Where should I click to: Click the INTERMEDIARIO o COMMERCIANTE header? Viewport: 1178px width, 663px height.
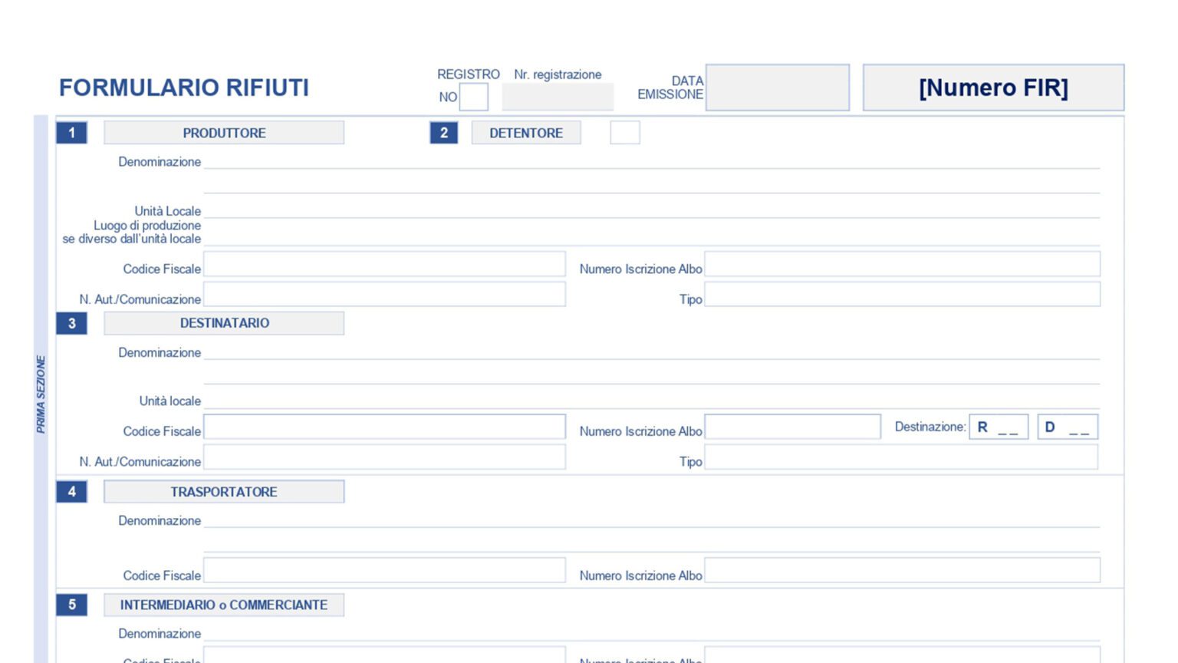224,605
